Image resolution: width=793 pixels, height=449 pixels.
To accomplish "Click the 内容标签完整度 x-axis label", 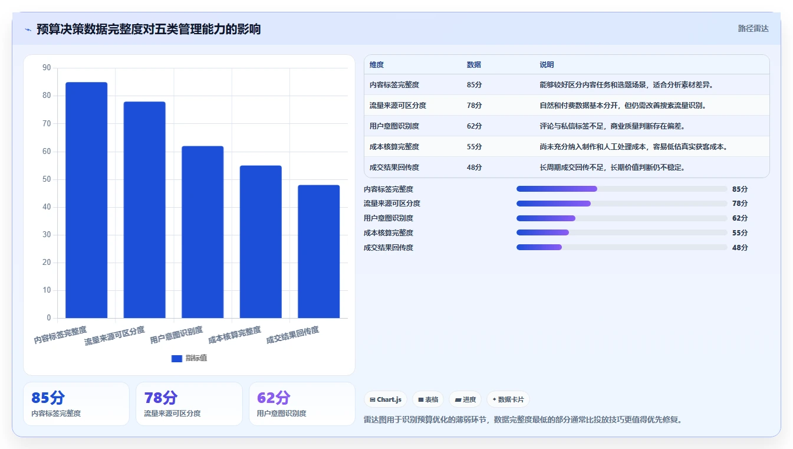I will click(60, 335).
